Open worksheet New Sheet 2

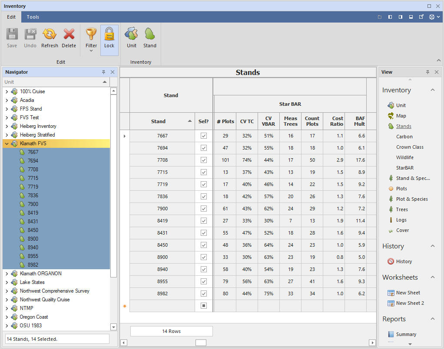[x=410, y=303]
